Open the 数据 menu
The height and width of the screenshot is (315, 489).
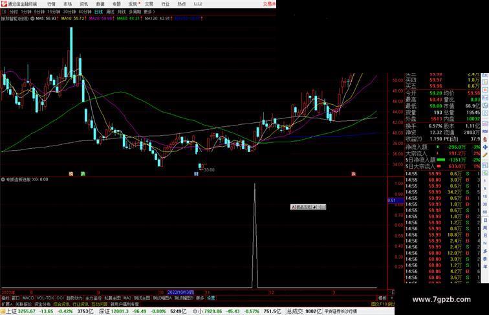click(100, 4)
